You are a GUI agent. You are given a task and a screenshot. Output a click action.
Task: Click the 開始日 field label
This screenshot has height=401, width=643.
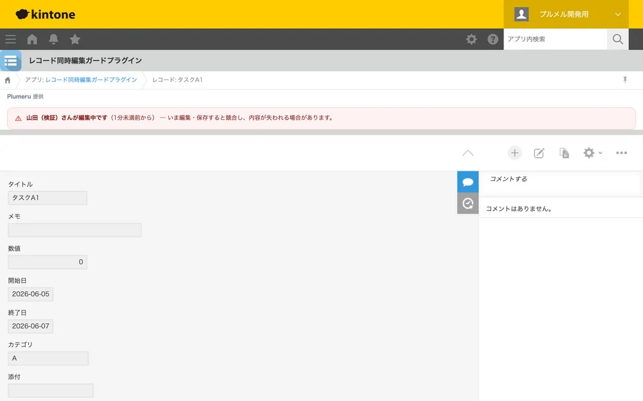click(17, 281)
